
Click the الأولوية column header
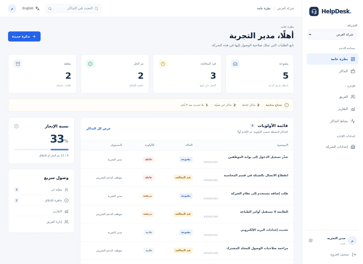pos(149,145)
